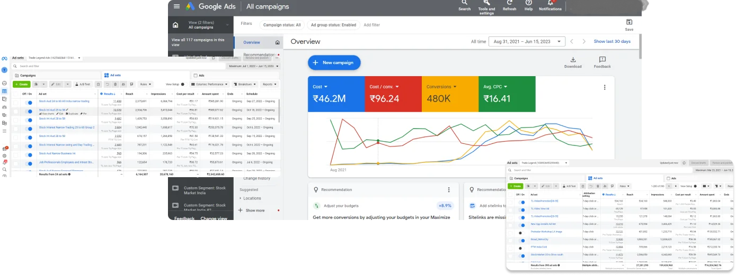Open the date range dropdown Aug 31, 2021 – Jun 15, 2023
The image size is (736, 275).
pyautogui.click(x=525, y=41)
